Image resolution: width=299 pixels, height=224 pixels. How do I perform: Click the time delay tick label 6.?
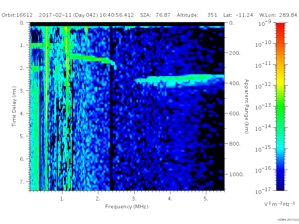[x=22, y=159]
